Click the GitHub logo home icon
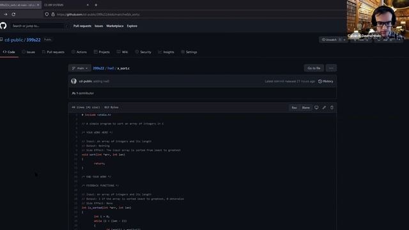 click(3, 26)
